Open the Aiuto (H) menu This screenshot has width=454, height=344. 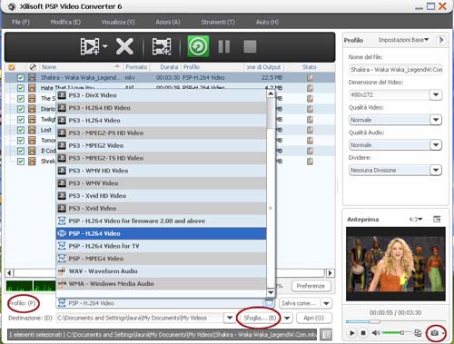[x=267, y=22]
